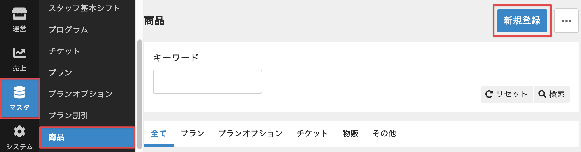Switch to the プランオプション tab
581x152 pixels.
[x=250, y=134]
